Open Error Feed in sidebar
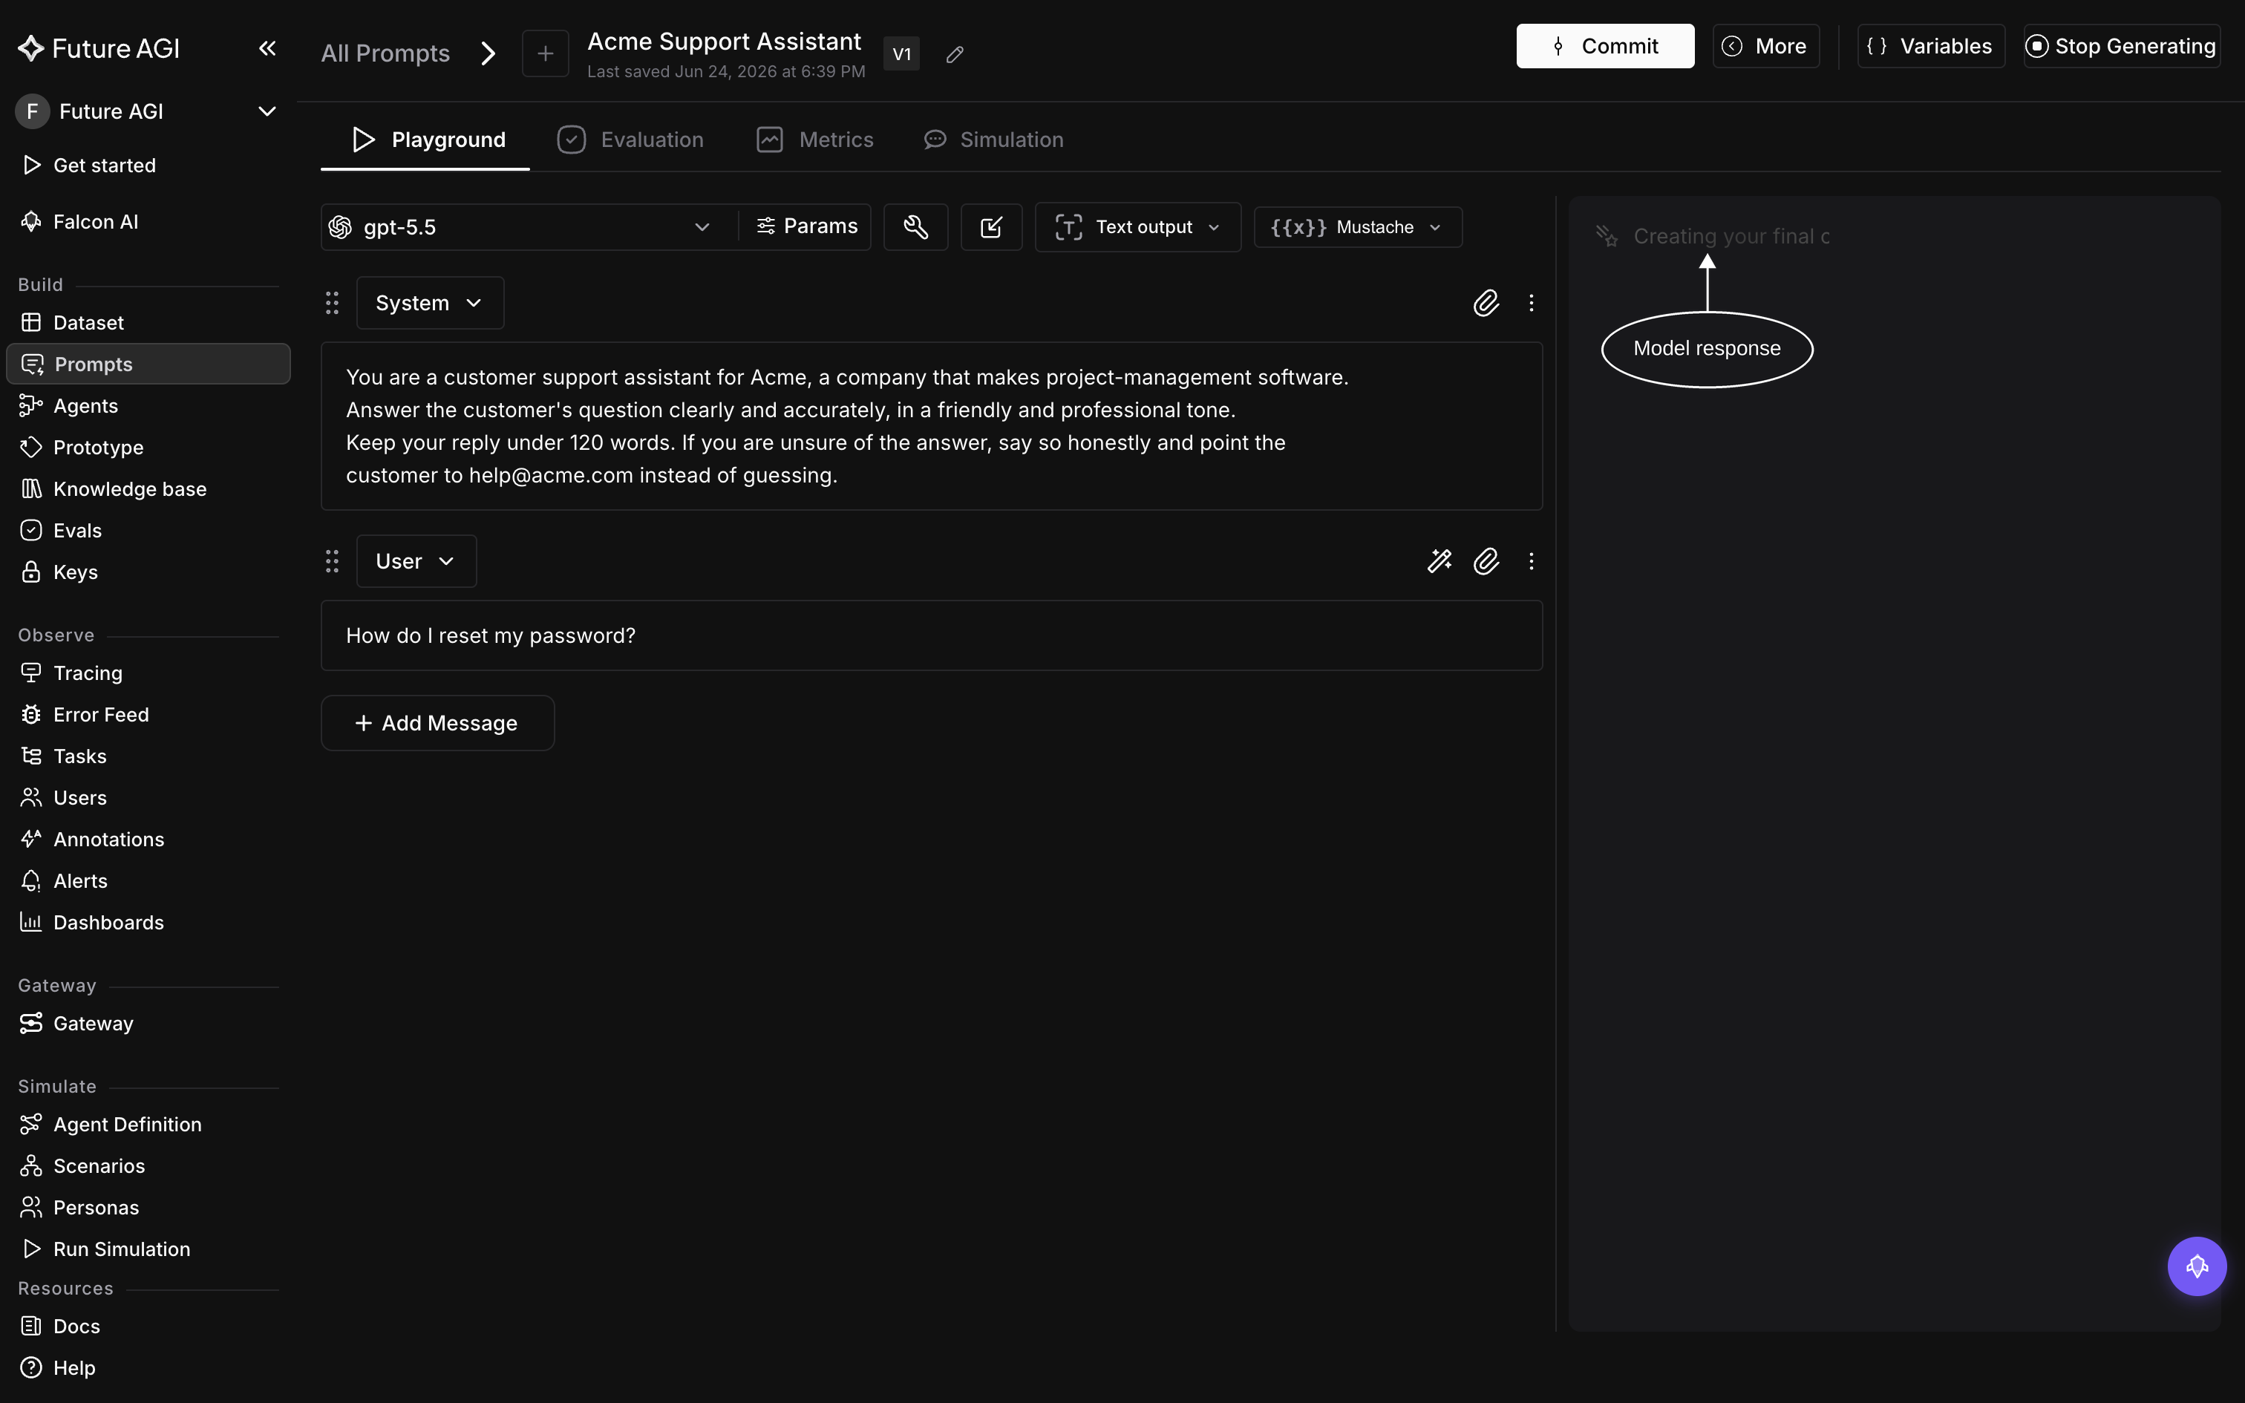Screen dimensions: 2245x1403 [x=148, y=714]
